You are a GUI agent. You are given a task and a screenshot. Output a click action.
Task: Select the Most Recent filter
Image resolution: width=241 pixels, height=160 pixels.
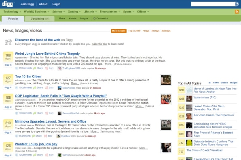point(118,31)
